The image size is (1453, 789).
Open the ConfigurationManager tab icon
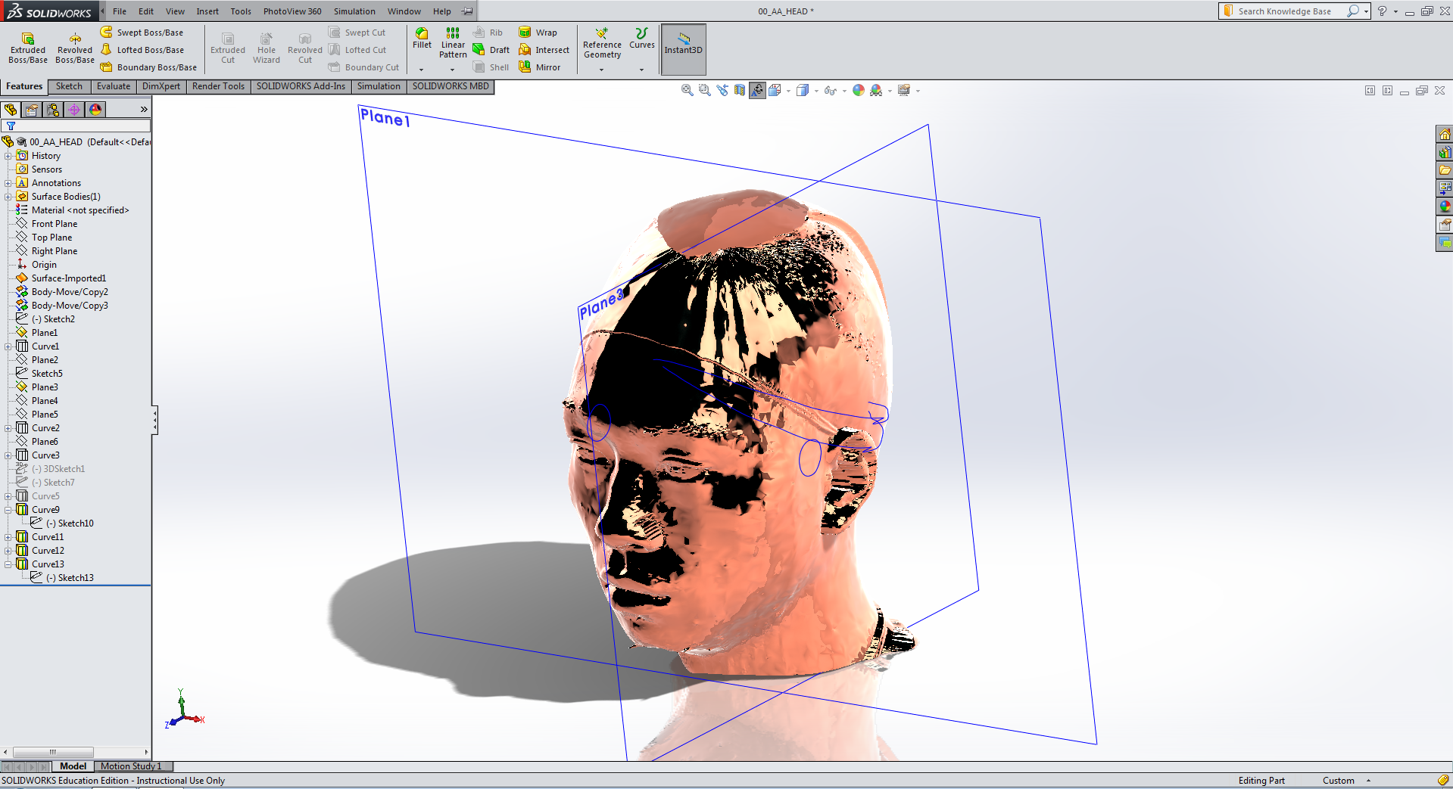[x=53, y=110]
